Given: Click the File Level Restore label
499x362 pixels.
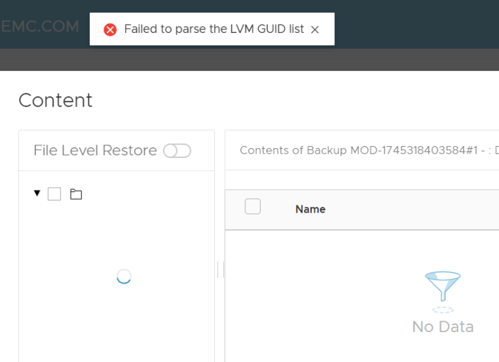Looking at the screenshot, I should point(95,151).
